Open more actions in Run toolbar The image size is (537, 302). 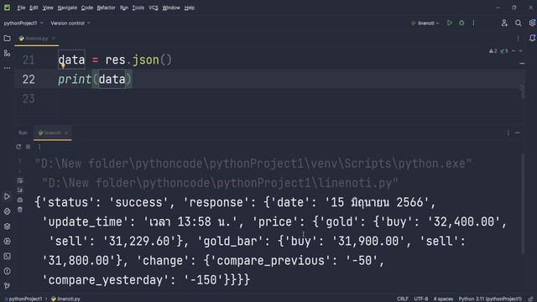tap(39, 147)
